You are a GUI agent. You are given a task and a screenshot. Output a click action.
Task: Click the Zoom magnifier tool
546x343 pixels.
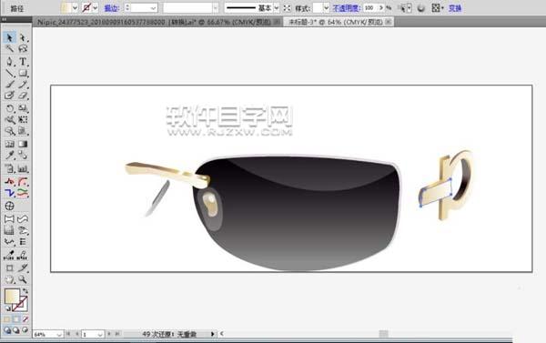point(23,279)
